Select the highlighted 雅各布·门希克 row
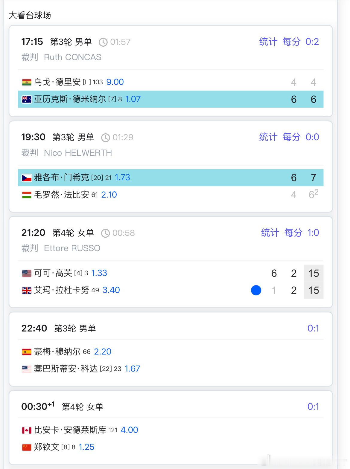Viewport: 350px width, 469px height. 171,178
